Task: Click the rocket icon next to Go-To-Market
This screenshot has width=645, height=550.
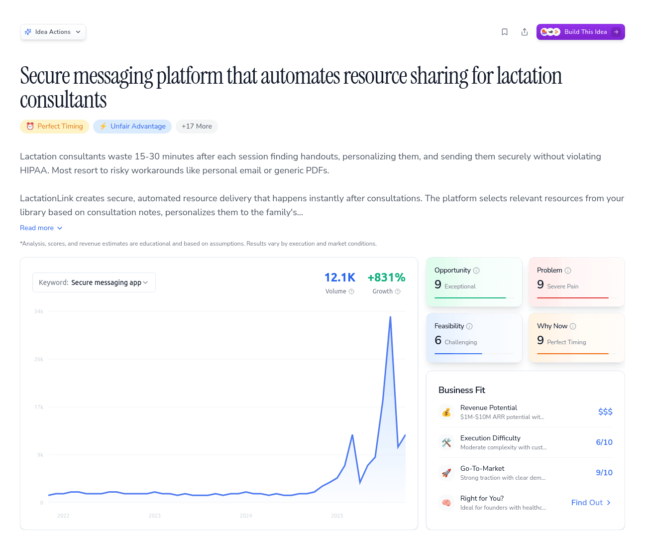Action: pyautogui.click(x=446, y=473)
